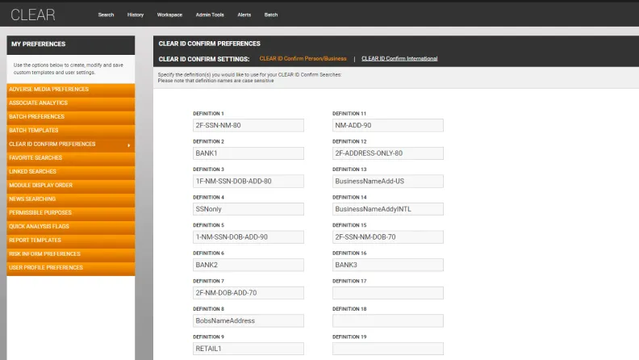The width and height of the screenshot is (639, 360).
Task: Focus the Definition 13 BusinessNameAdd-US field
Action: coord(387,182)
